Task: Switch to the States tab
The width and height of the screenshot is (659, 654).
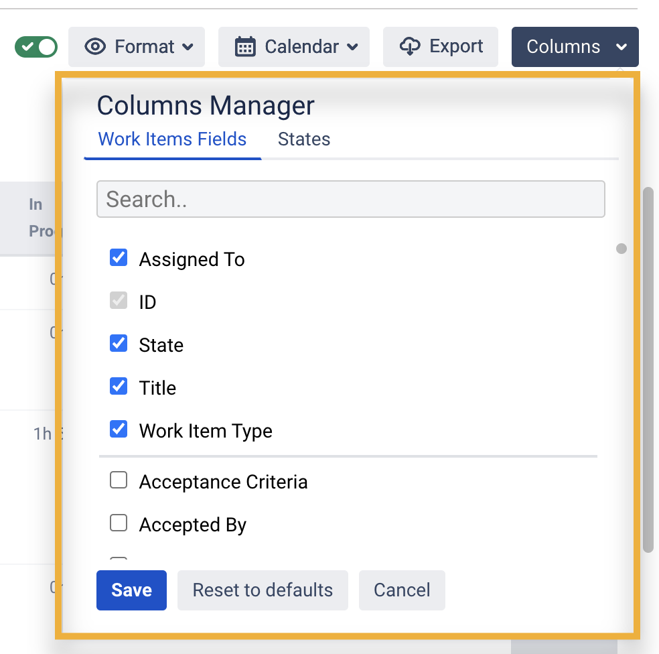Action: click(304, 139)
